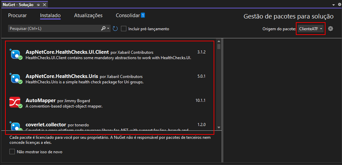Click 'por Jimmy Bogard' author text
Image resolution: width=342 pixels, height=165 pixels.
pyautogui.click(x=74, y=101)
